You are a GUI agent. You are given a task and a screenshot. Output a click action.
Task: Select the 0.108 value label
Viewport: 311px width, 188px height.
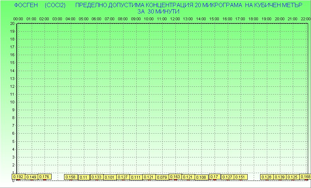pos(201,177)
